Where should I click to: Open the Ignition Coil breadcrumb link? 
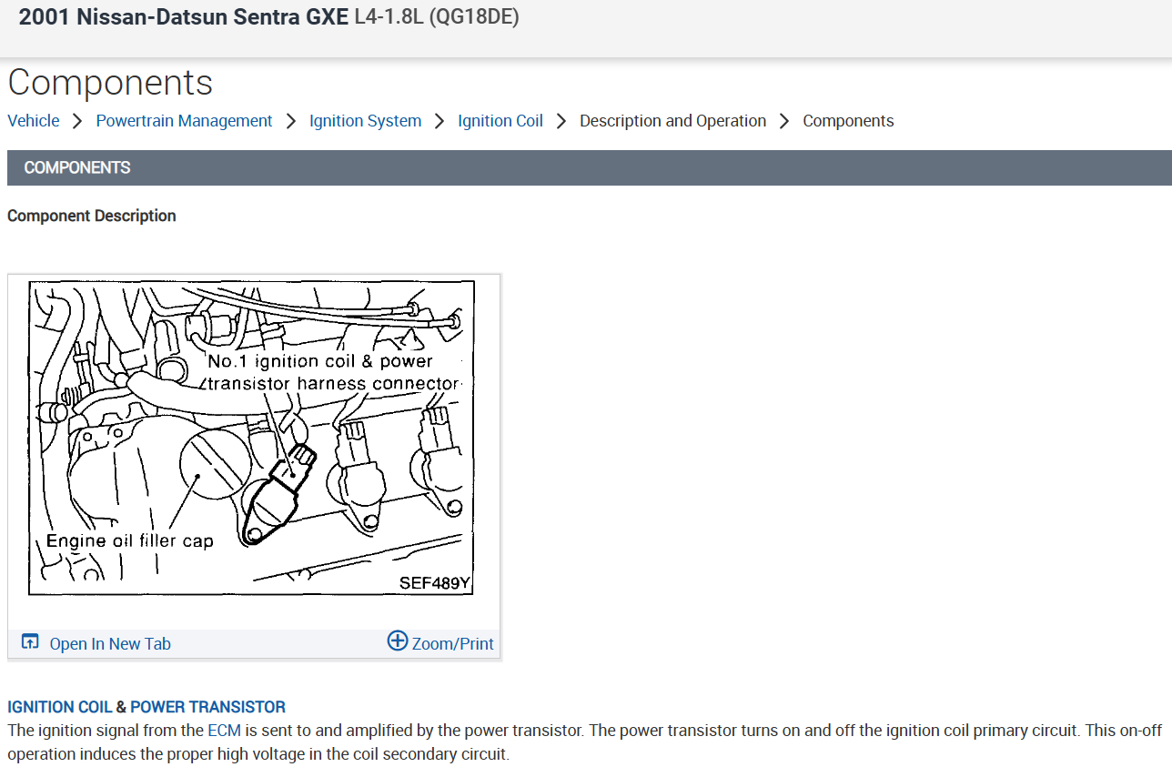click(x=500, y=121)
